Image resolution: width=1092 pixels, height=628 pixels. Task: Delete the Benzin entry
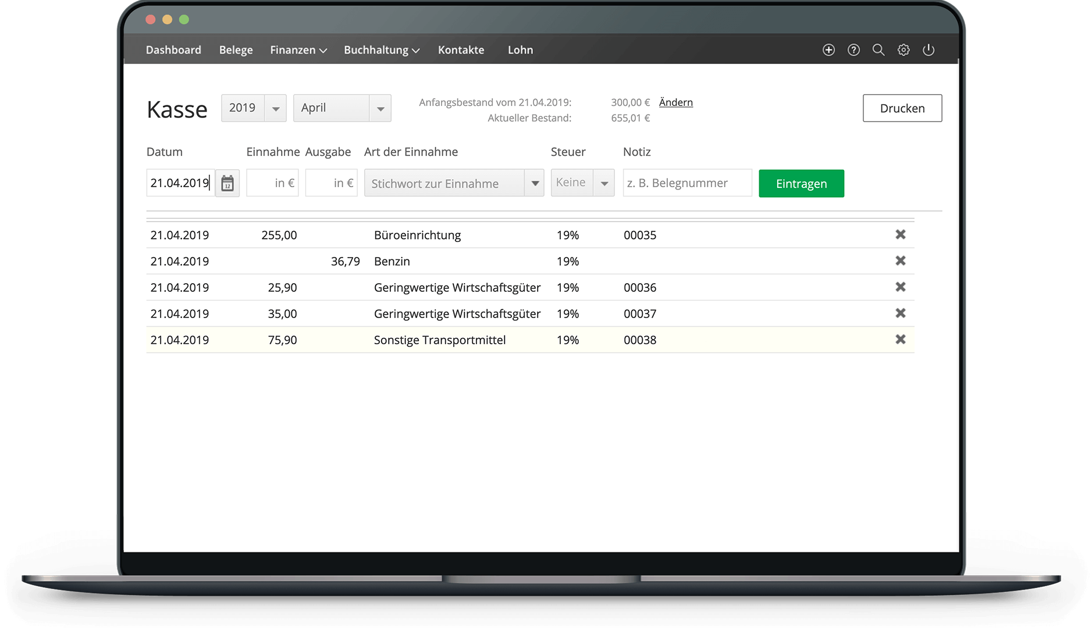(x=901, y=261)
